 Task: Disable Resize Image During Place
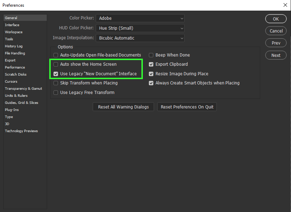(x=151, y=74)
